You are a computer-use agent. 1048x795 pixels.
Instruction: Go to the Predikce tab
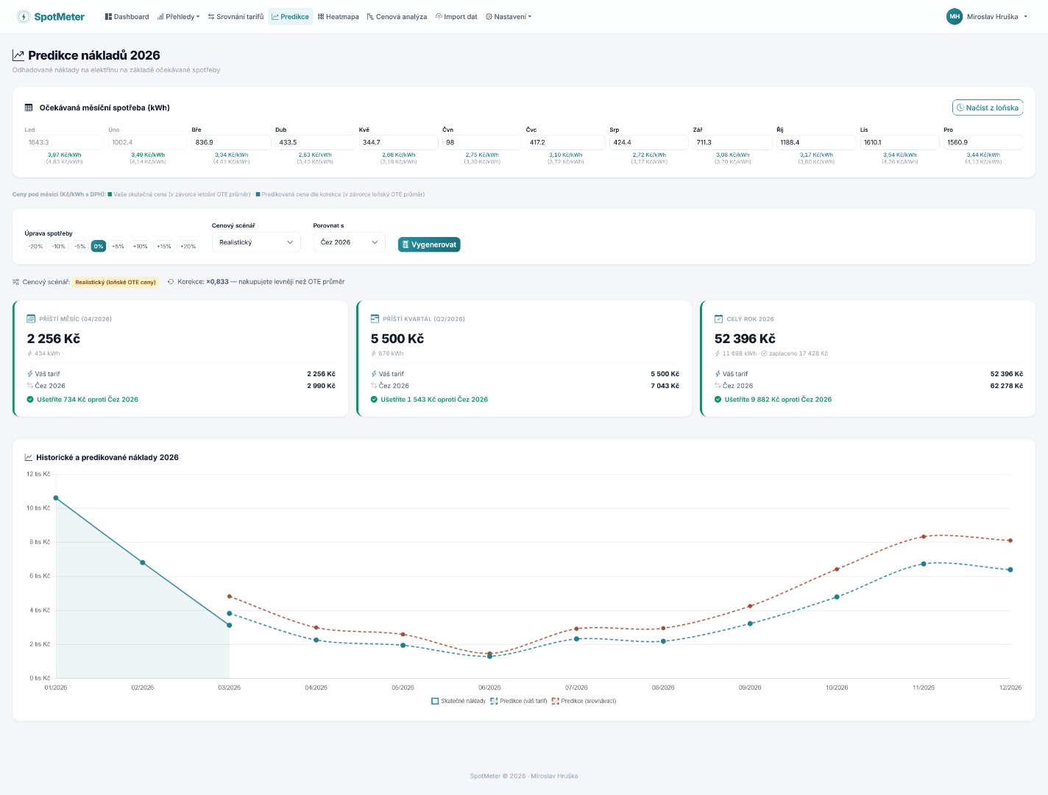(x=290, y=16)
